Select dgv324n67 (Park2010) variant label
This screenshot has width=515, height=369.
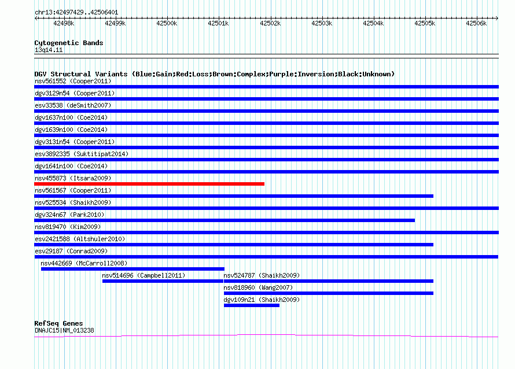69,215
